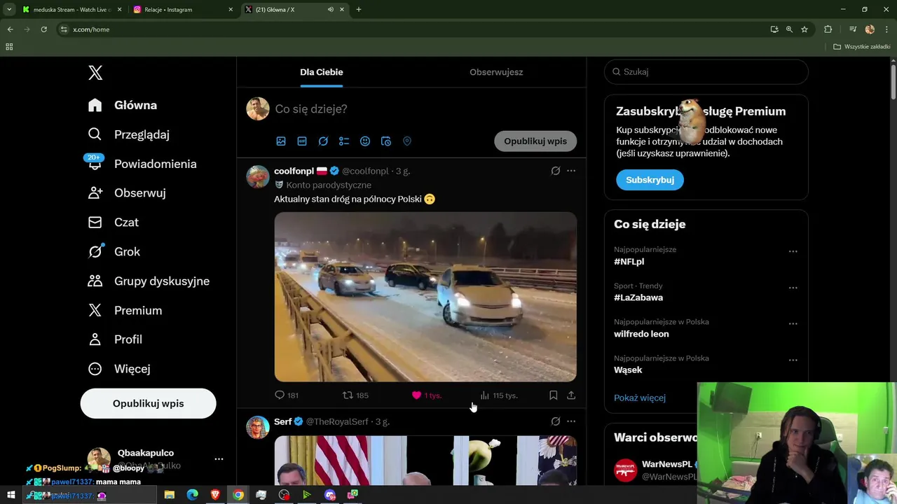Viewport: 897px width, 504px height.
Task: Open more options on coolfonpl post
Action: pyautogui.click(x=571, y=171)
